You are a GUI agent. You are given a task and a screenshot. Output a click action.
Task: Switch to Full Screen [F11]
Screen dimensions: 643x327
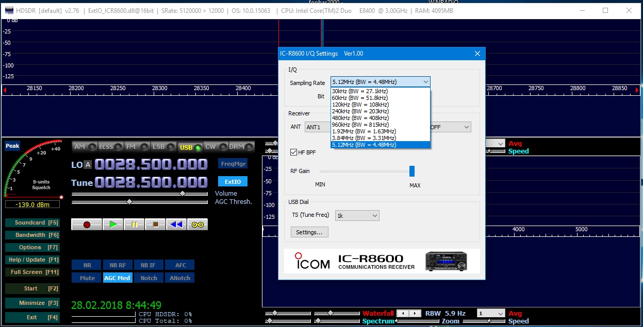point(32,272)
